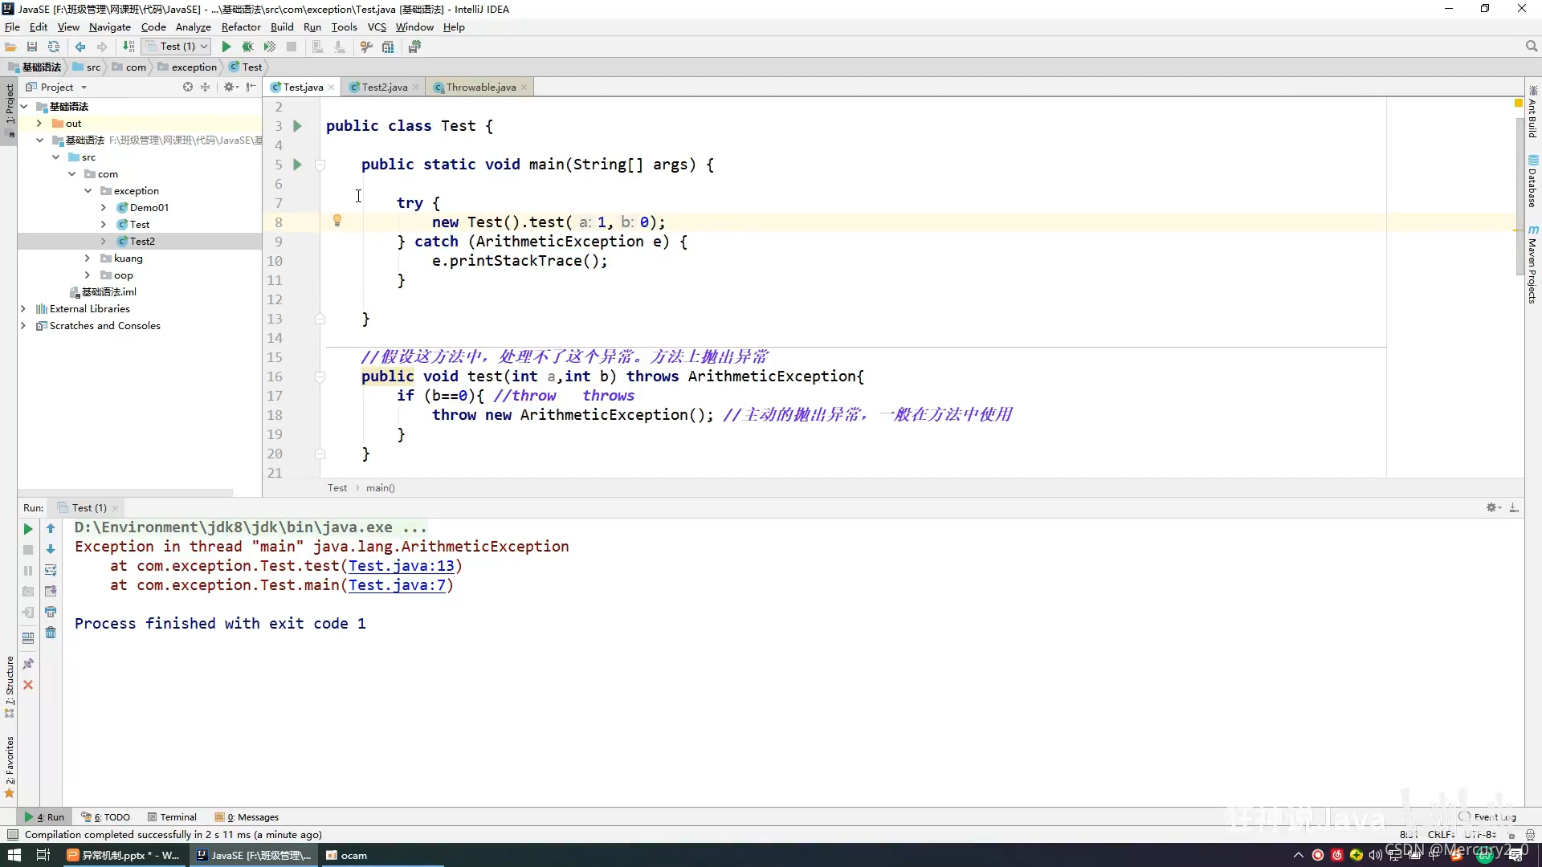Click the Build Project icon

[x=128, y=47]
